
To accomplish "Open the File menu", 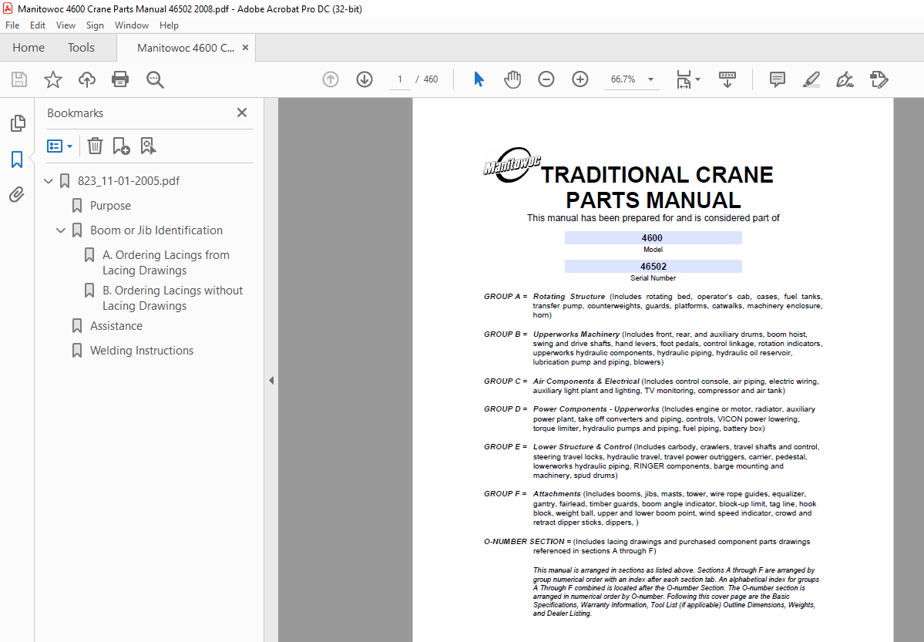I will click(x=12, y=25).
